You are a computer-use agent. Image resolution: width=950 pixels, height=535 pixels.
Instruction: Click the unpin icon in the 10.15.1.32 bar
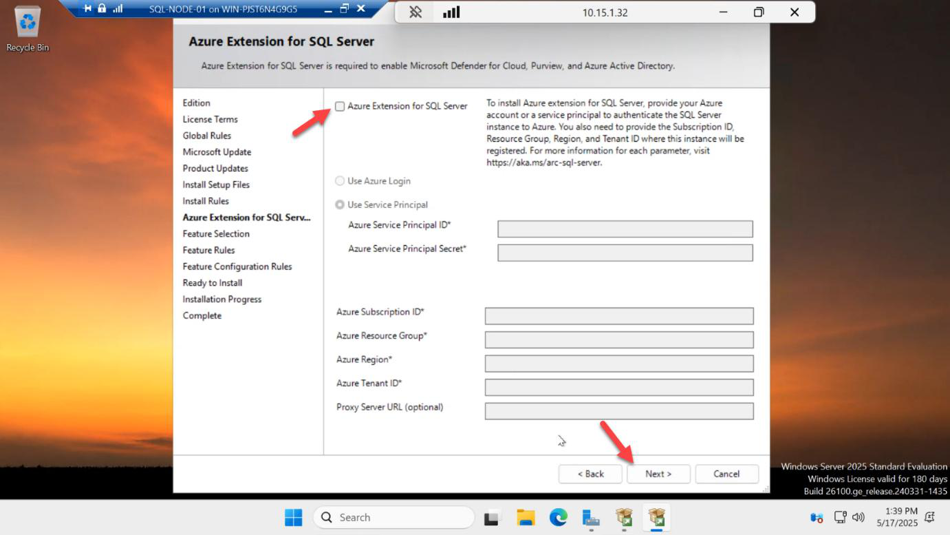click(x=415, y=12)
